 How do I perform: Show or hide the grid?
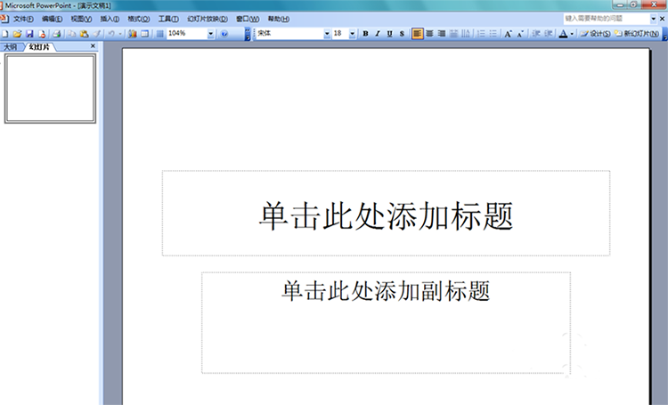pos(159,34)
